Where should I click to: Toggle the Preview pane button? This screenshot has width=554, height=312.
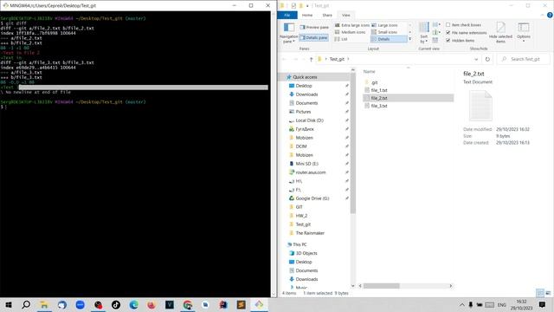coord(314,27)
